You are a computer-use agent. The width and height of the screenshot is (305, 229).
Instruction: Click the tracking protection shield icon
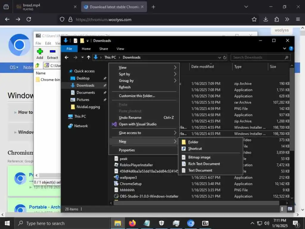[x=62, y=19]
